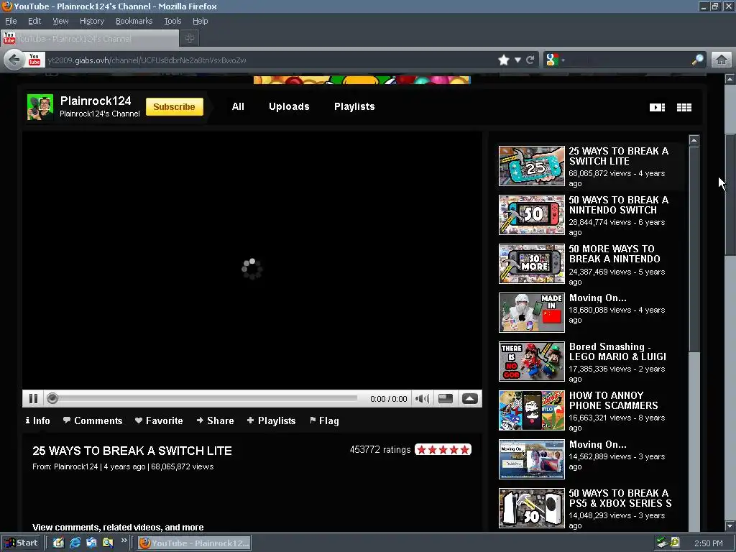The height and width of the screenshot is (552, 736).
Task: Switch to player view layout icon
Action: (657, 108)
